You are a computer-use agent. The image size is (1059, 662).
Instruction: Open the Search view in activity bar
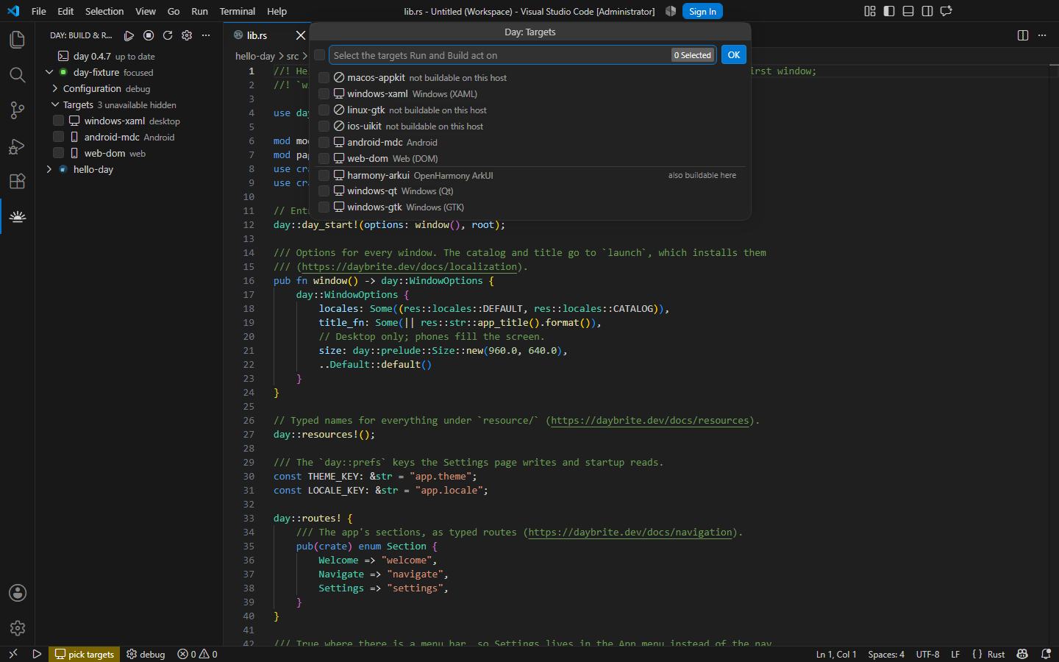coord(18,74)
